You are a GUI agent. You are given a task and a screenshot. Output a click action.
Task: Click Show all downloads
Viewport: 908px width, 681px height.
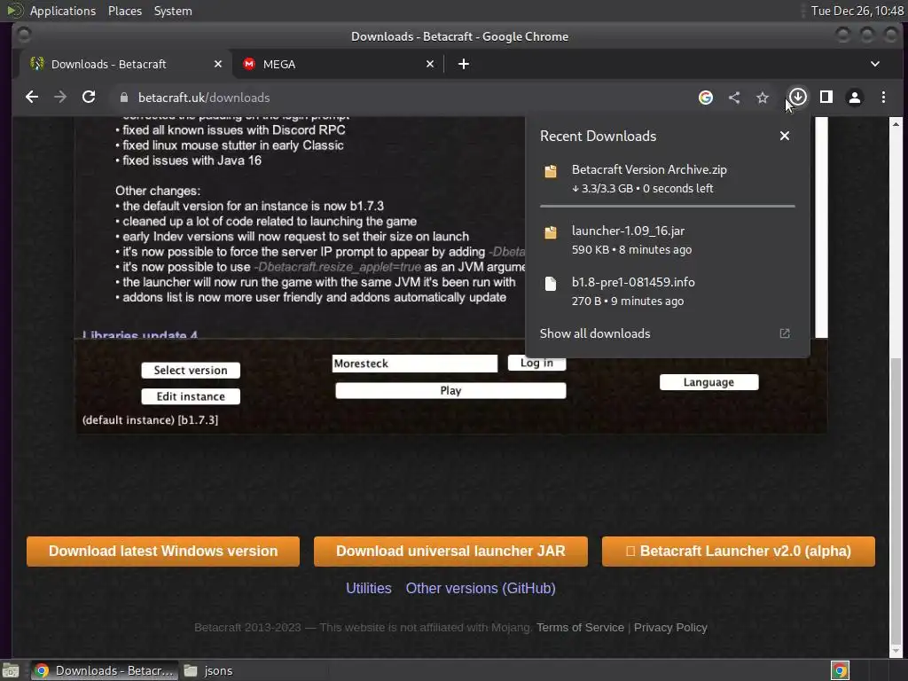coord(667,333)
